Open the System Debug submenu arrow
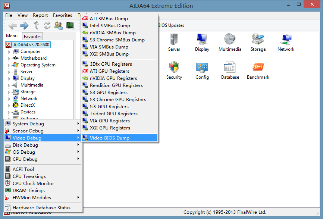The width and height of the screenshot is (323, 219). pos(78,123)
